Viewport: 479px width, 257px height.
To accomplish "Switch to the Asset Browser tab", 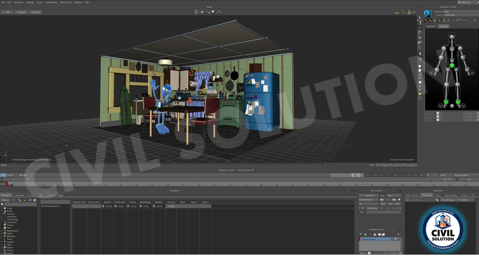I will coord(451,195).
